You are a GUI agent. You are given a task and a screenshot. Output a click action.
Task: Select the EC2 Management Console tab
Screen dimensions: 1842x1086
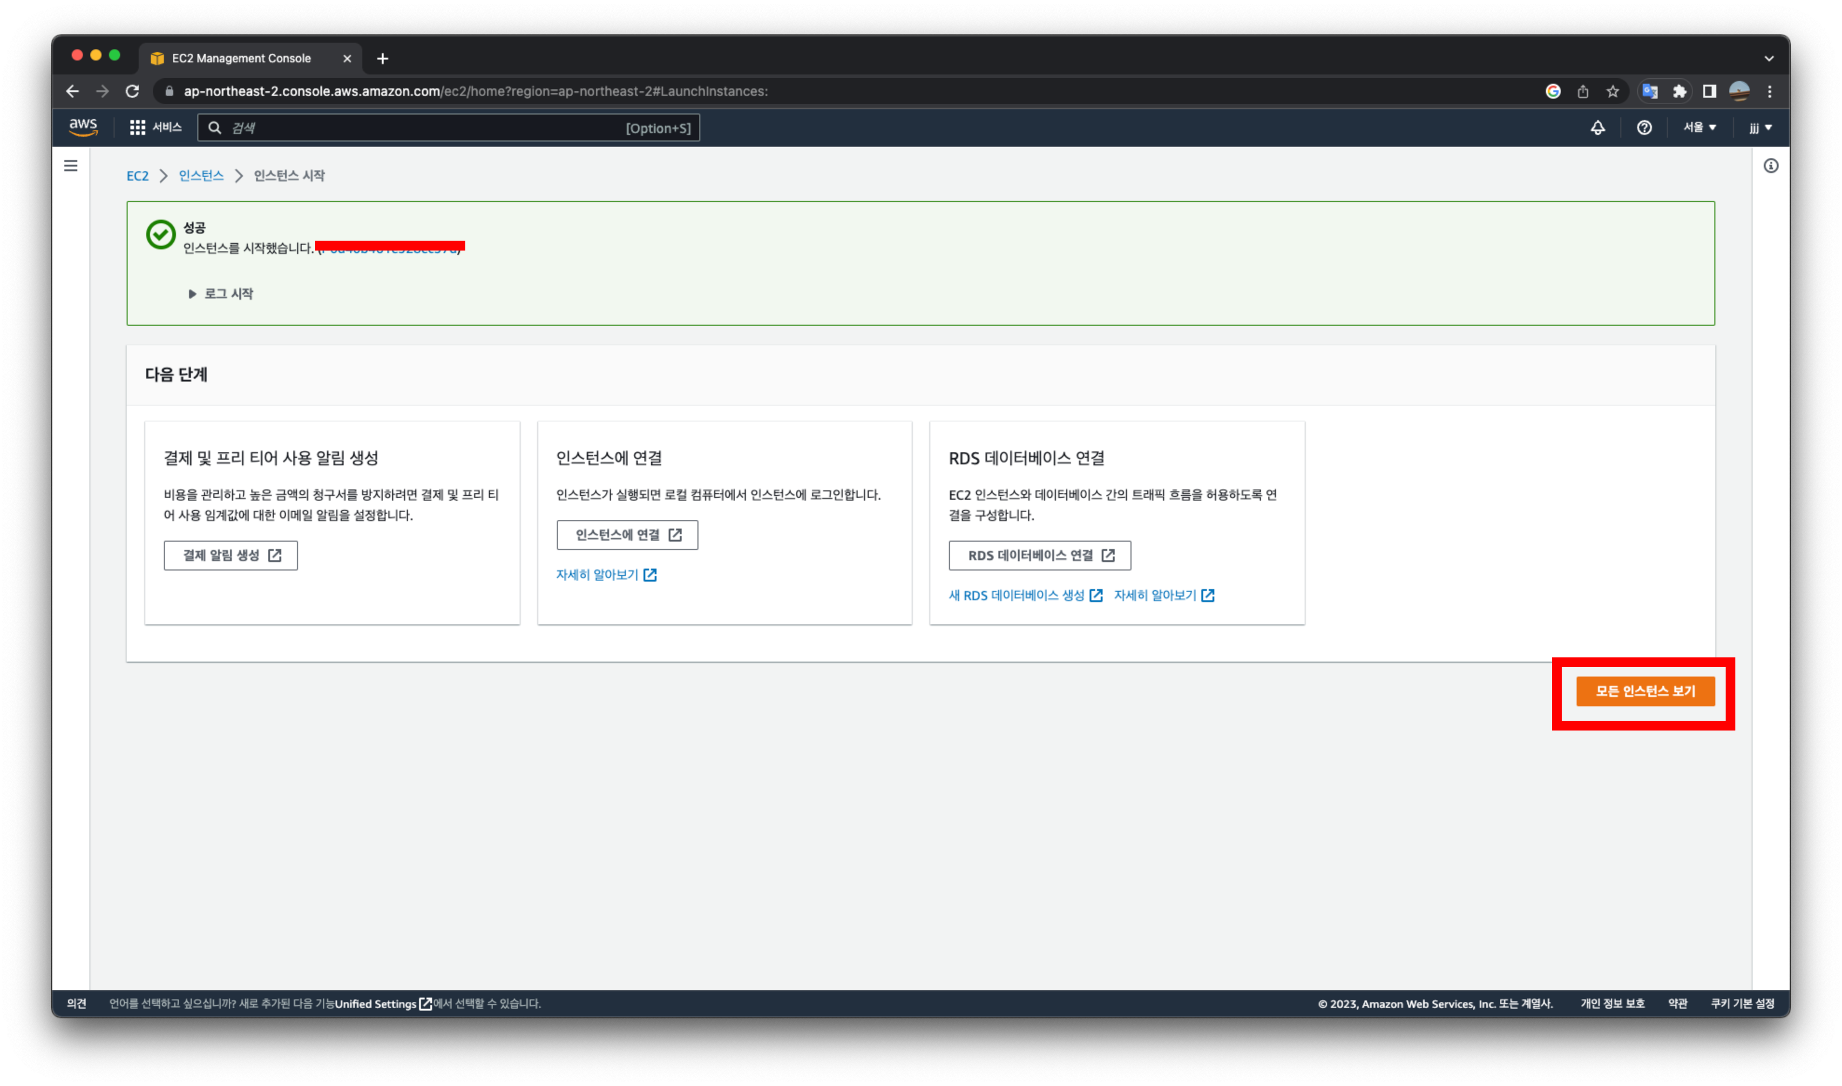pos(242,59)
